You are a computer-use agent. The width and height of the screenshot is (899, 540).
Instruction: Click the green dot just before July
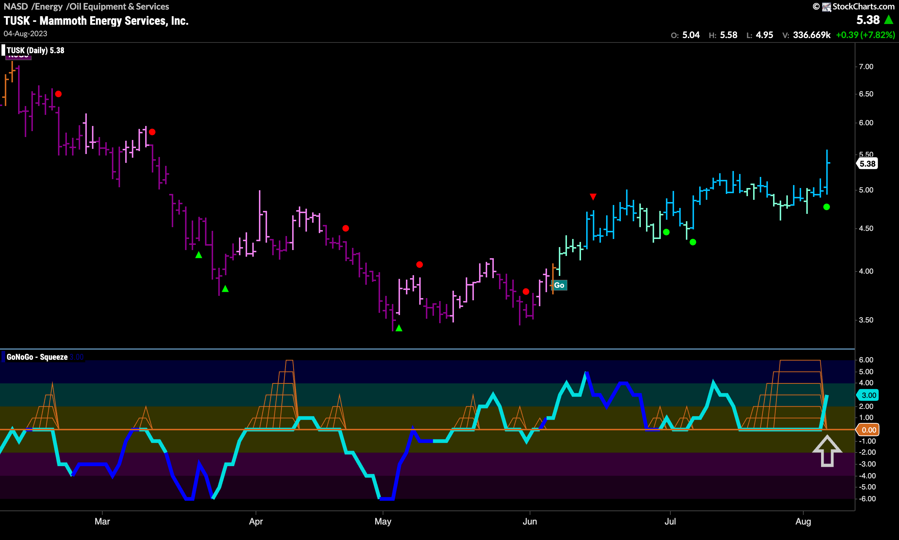pyautogui.click(x=666, y=232)
